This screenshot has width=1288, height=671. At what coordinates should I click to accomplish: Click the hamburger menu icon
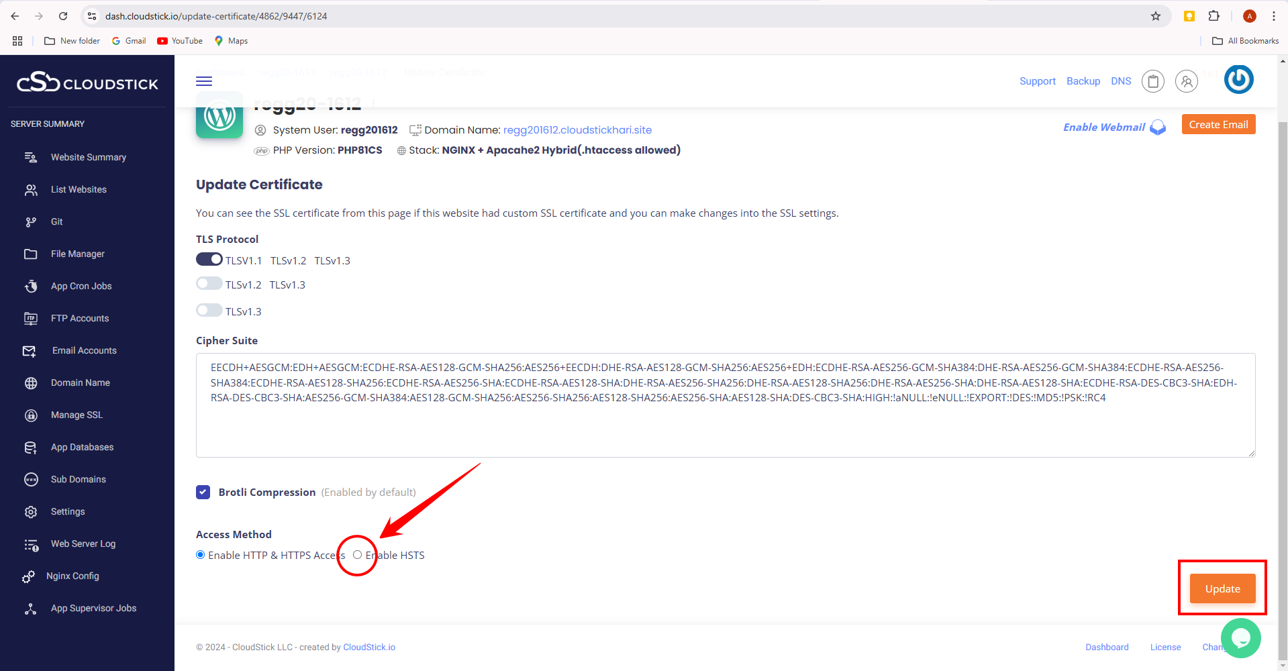pyautogui.click(x=204, y=81)
